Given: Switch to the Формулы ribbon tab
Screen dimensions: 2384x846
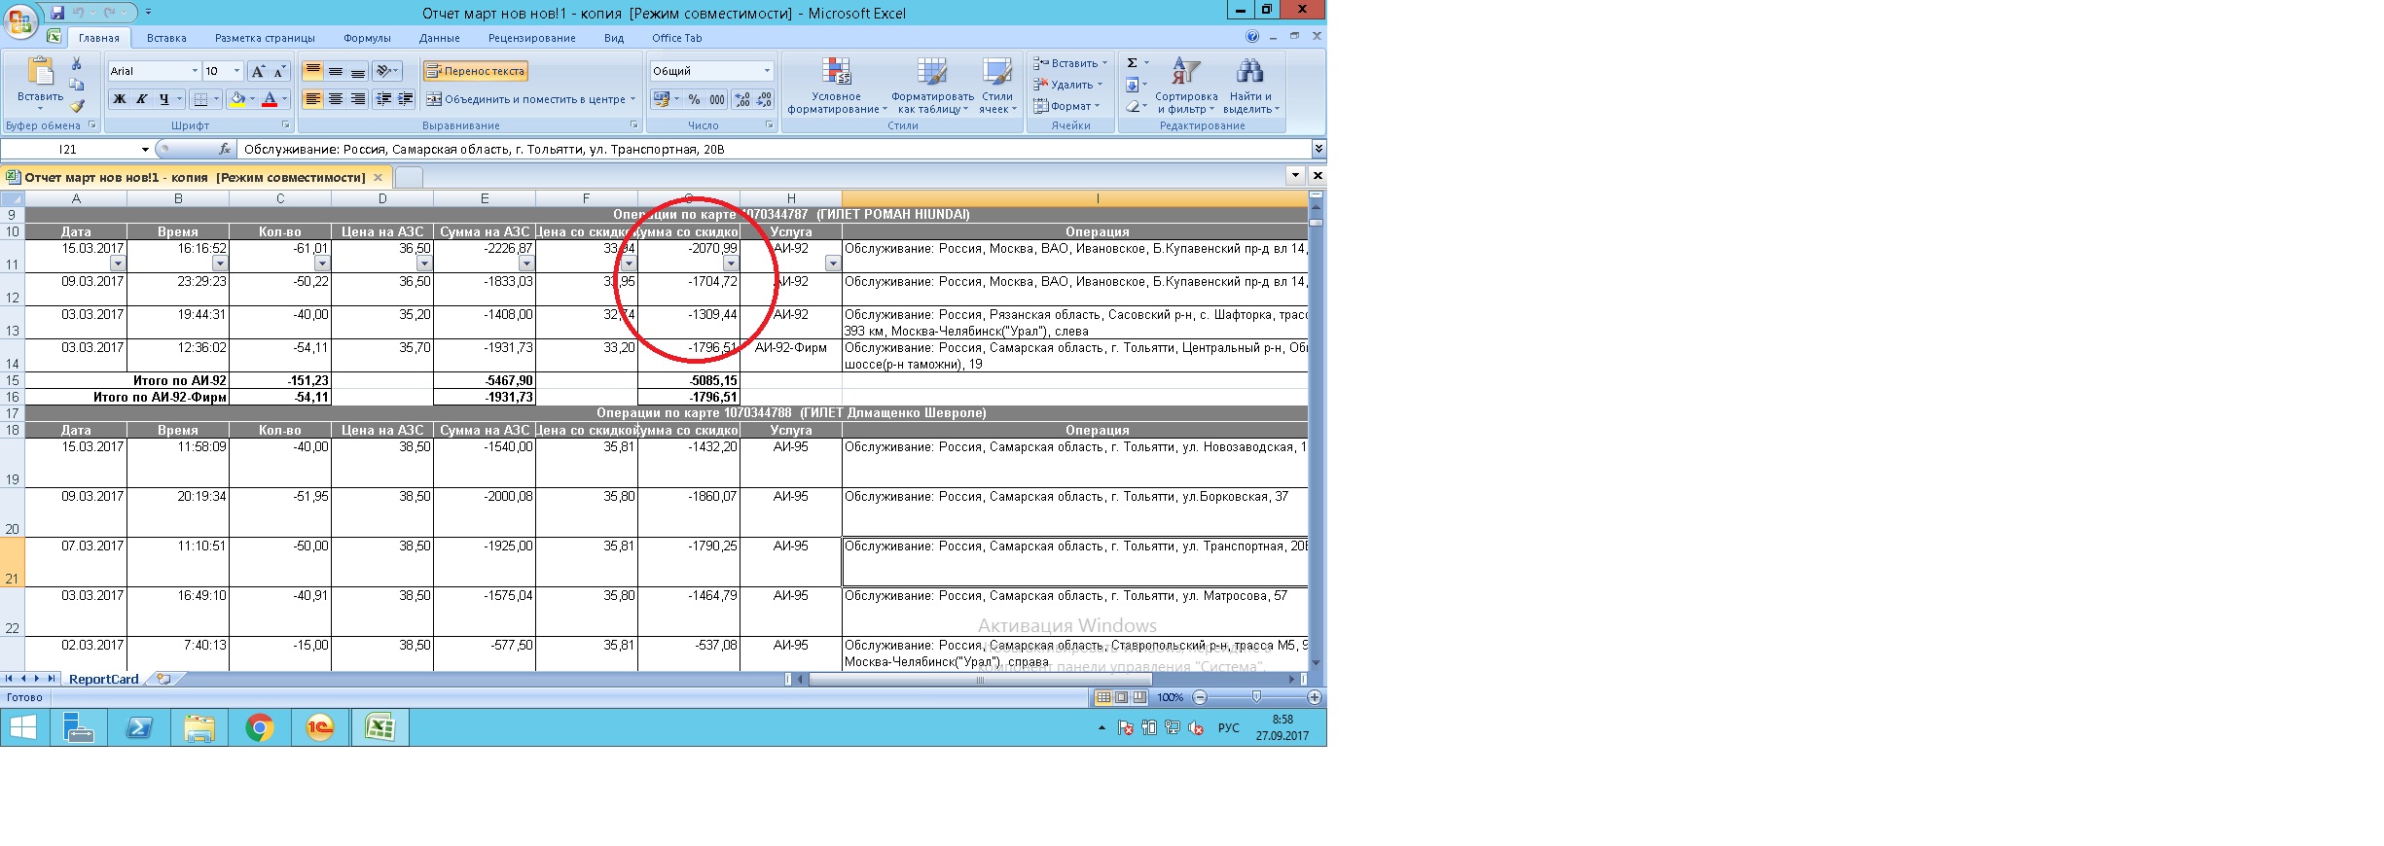Looking at the screenshot, I should 367,38.
